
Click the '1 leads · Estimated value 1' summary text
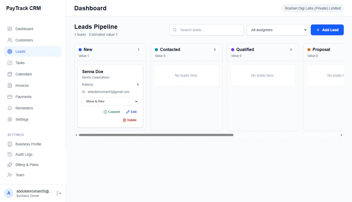pos(96,34)
